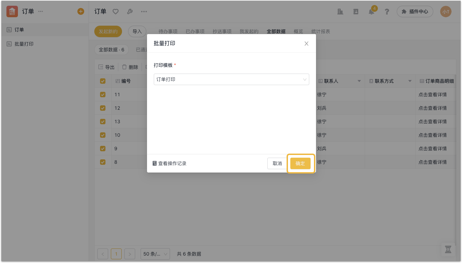The width and height of the screenshot is (462, 263).
Task: Go to next page arrow
Action: [130, 254]
